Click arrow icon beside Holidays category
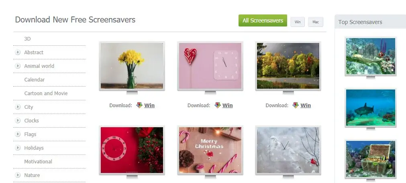The image size is (406, 183). click(x=18, y=148)
